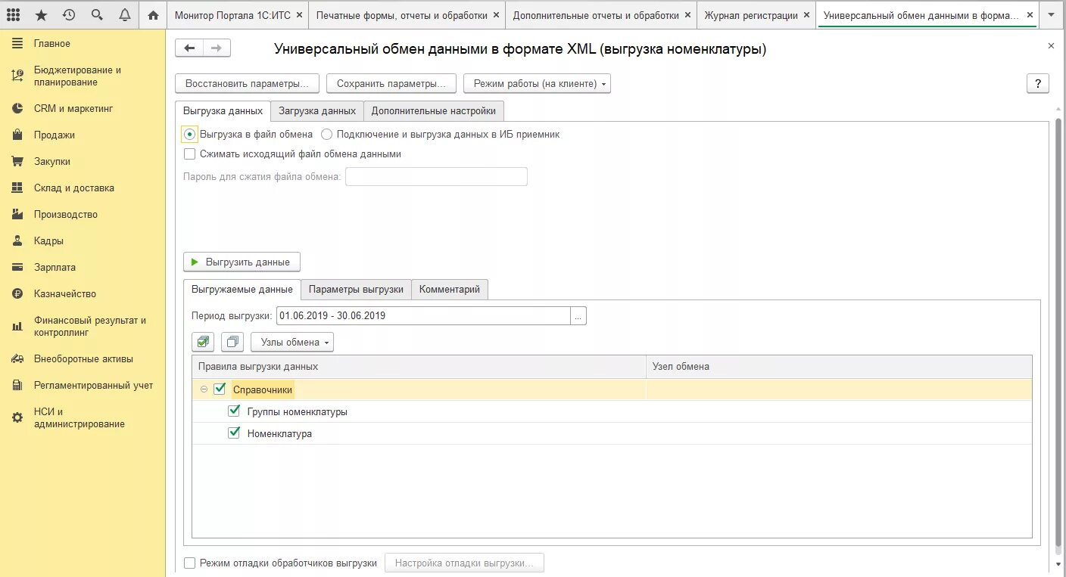Click the Склад и доставка grid icon
The image size is (1066, 577).
[x=17, y=188]
